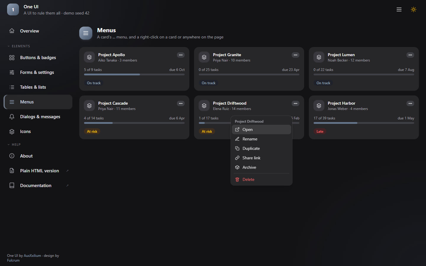
Task: Open Dialogs & messages in the sidebar
Action: pyautogui.click(x=38, y=117)
